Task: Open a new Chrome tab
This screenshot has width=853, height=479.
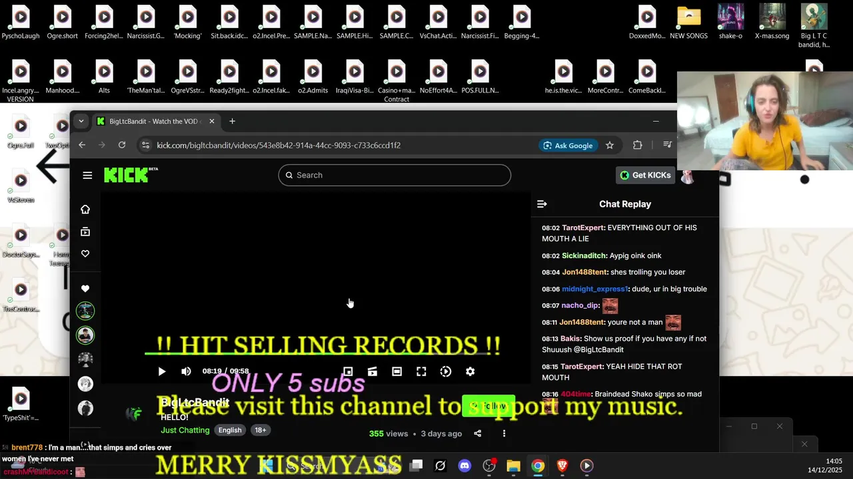Action: (232, 121)
